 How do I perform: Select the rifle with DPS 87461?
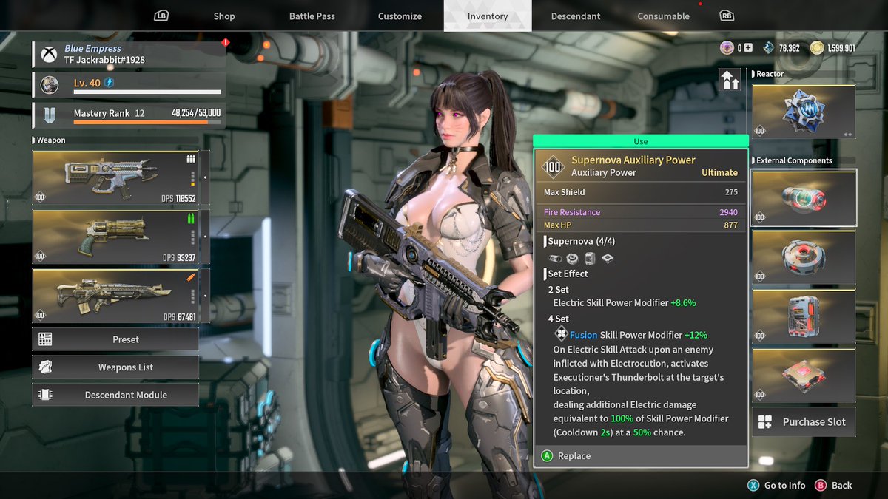coord(116,296)
